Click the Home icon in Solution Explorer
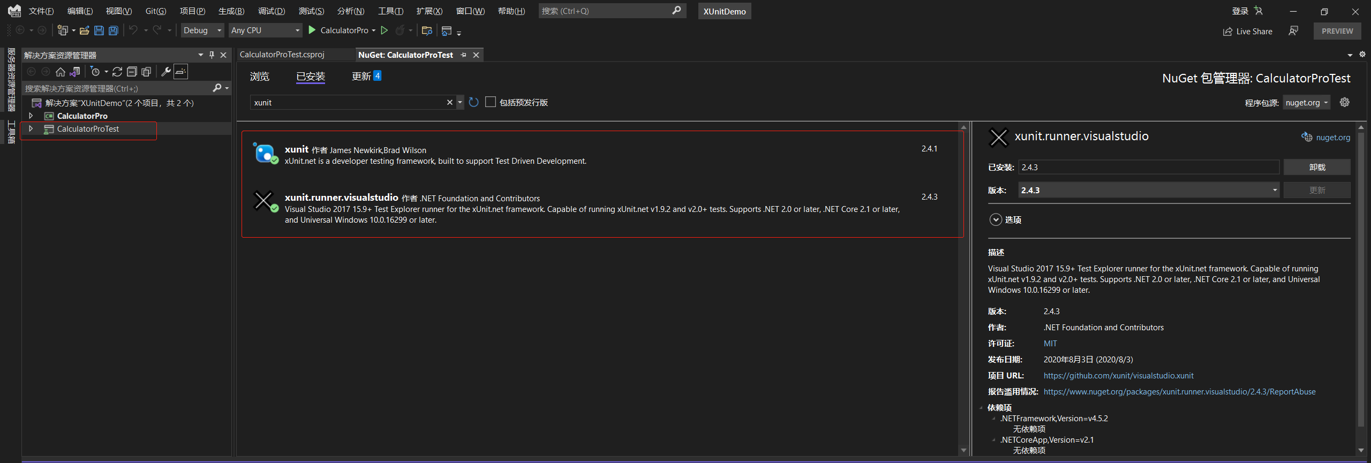The image size is (1371, 463). tap(61, 72)
